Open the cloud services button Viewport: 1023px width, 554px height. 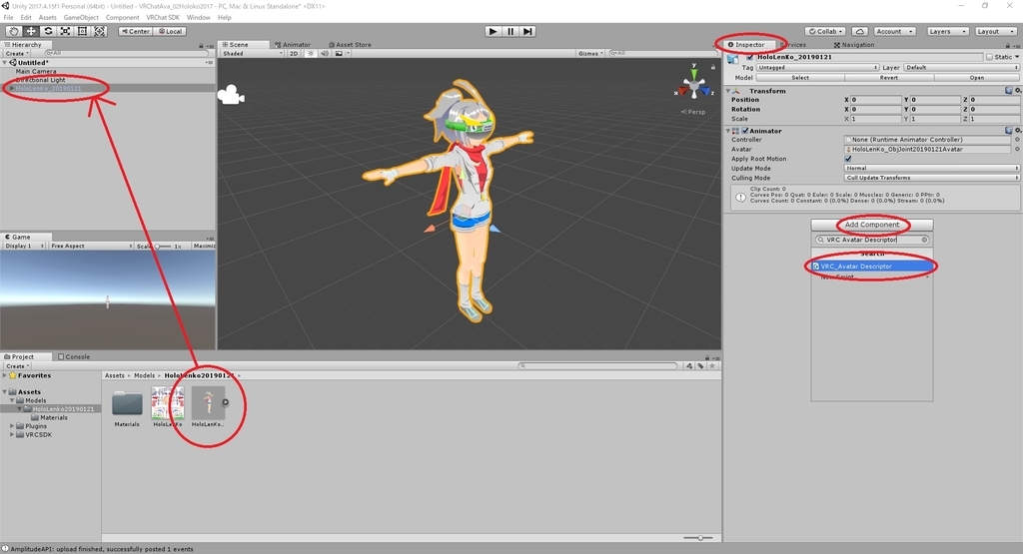click(860, 31)
